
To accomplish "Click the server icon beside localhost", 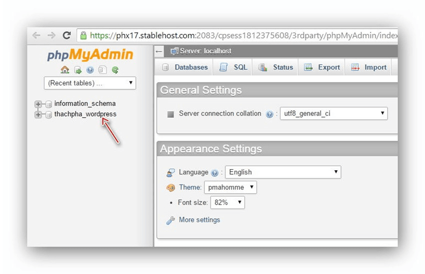I will [x=174, y=51].
